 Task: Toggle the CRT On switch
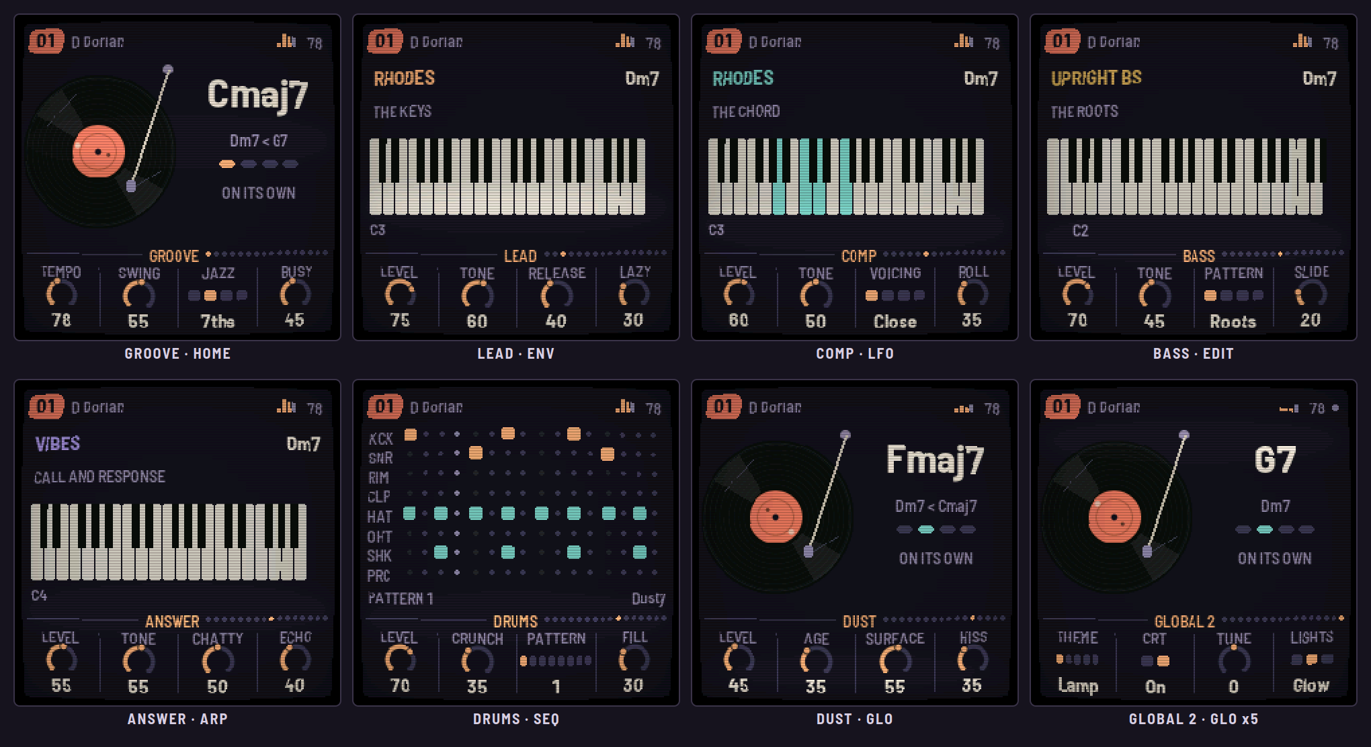click(x=1155, y=661)
